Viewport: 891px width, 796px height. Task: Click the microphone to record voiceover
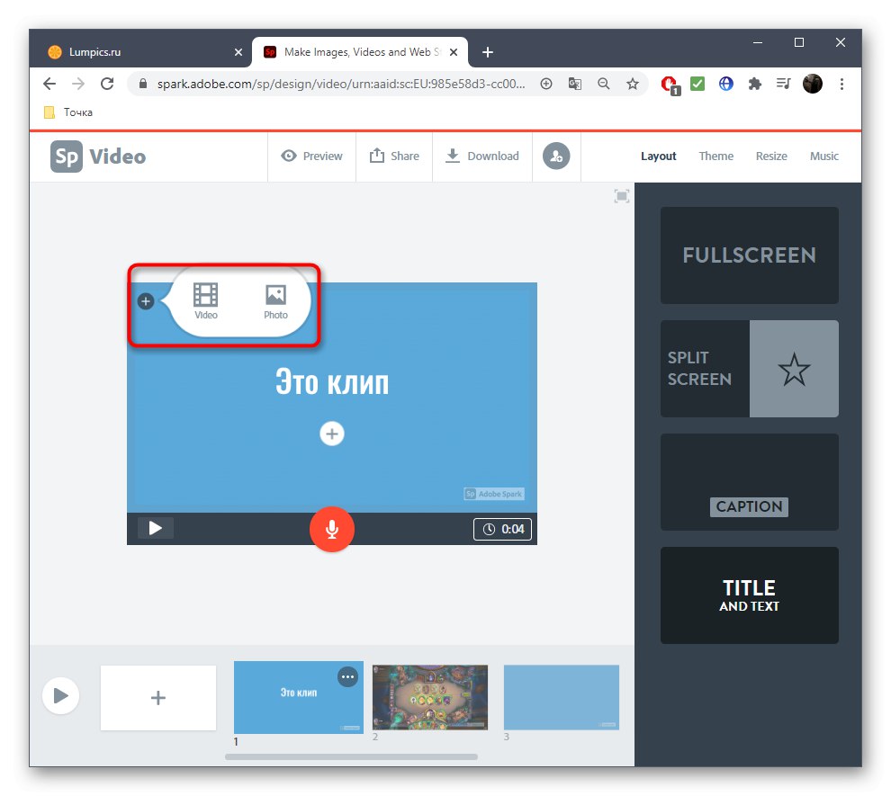[332, 529]
